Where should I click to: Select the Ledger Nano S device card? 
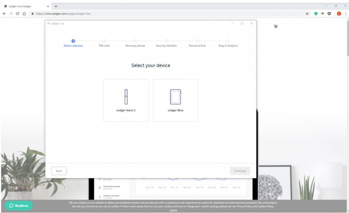(x=126, y=100)
